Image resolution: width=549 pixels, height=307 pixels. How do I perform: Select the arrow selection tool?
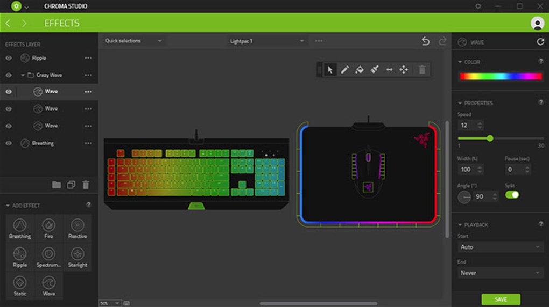click(330, 69)
